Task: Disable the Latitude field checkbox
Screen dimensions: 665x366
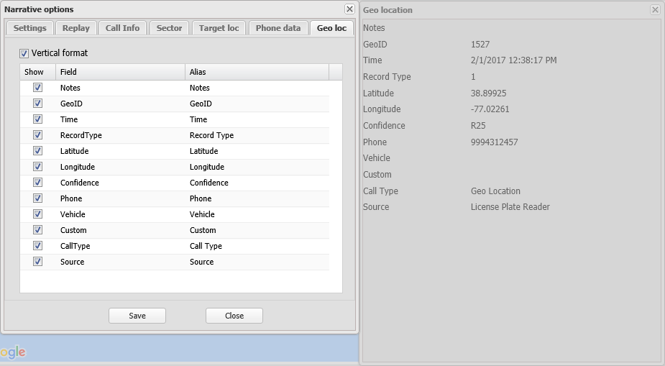Action: click(x=38, y=151)
